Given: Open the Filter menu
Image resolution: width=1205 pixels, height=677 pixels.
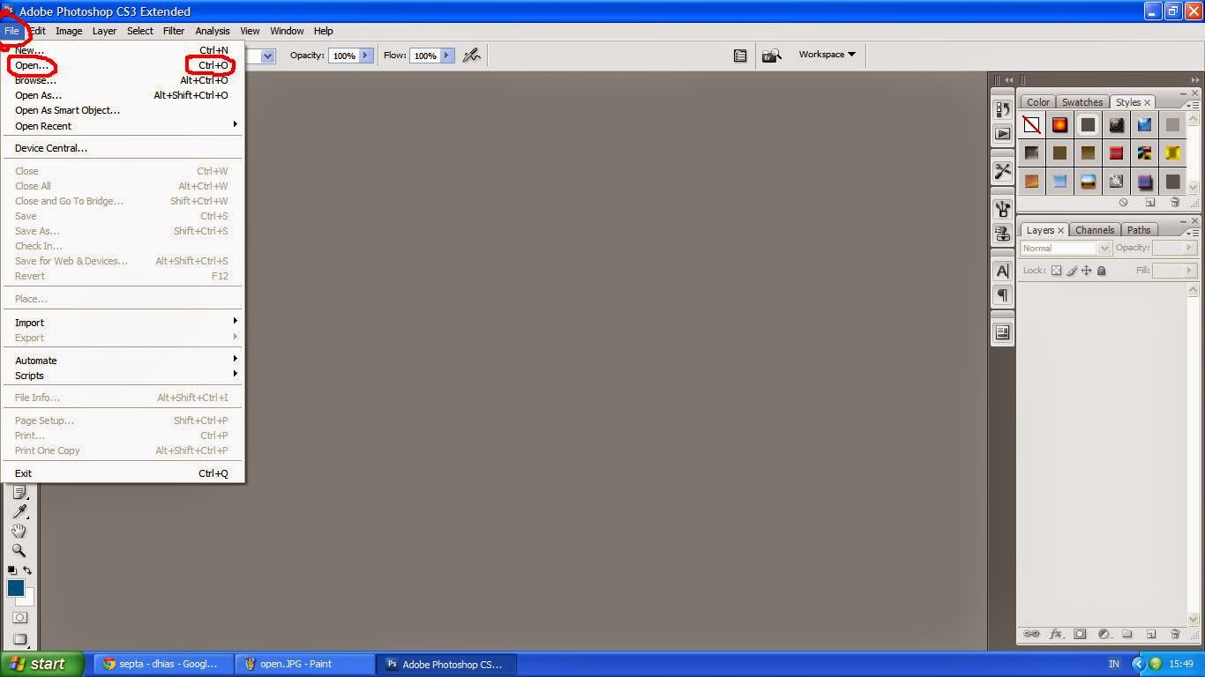Looking at the screenshot, I should tap(174, 31).
